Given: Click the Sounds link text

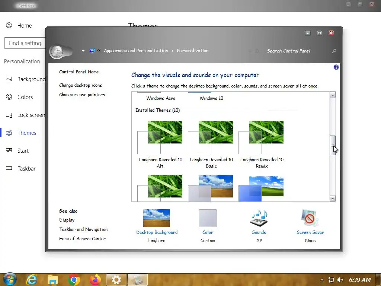Looking at the screenshot, I should [x=259, y=232].
